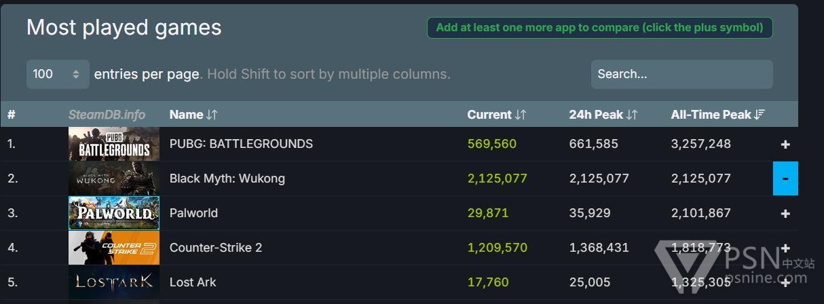Open the PUBG: BATTLEGROUNDS name link
Screen dimensions: 824x304
click(x=241, y=144)
